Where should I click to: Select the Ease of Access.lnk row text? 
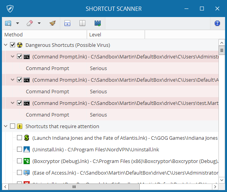tap(125, 173)
